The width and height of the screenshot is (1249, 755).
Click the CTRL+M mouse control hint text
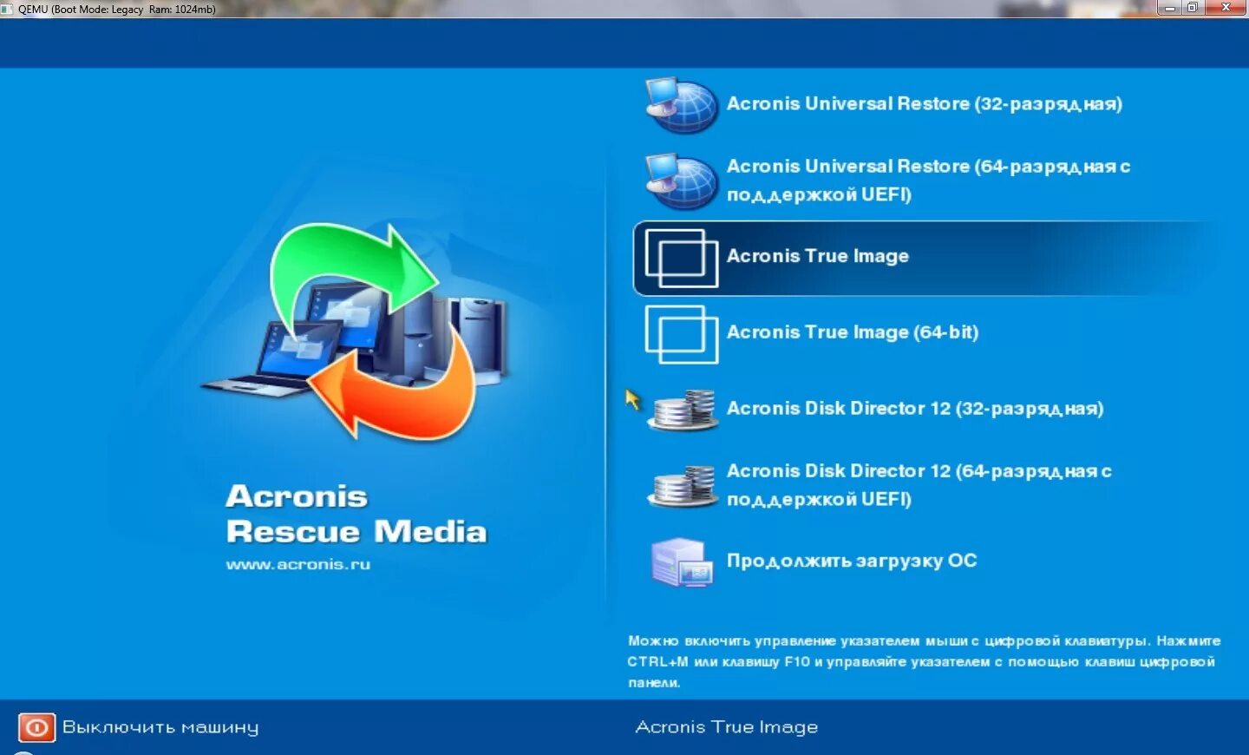pyautogui.click(x=924, y=662)
